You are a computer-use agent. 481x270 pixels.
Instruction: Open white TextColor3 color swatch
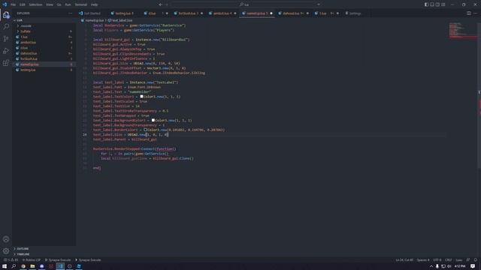[x=141, y=97]
